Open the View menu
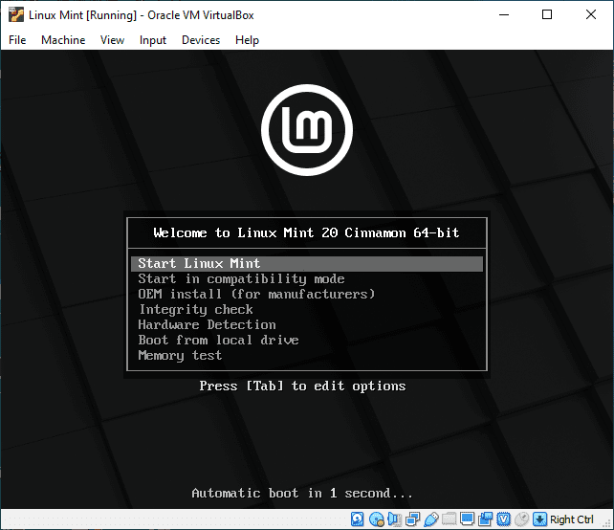Viewport: 614px width, 530px height. click(112, 40)
